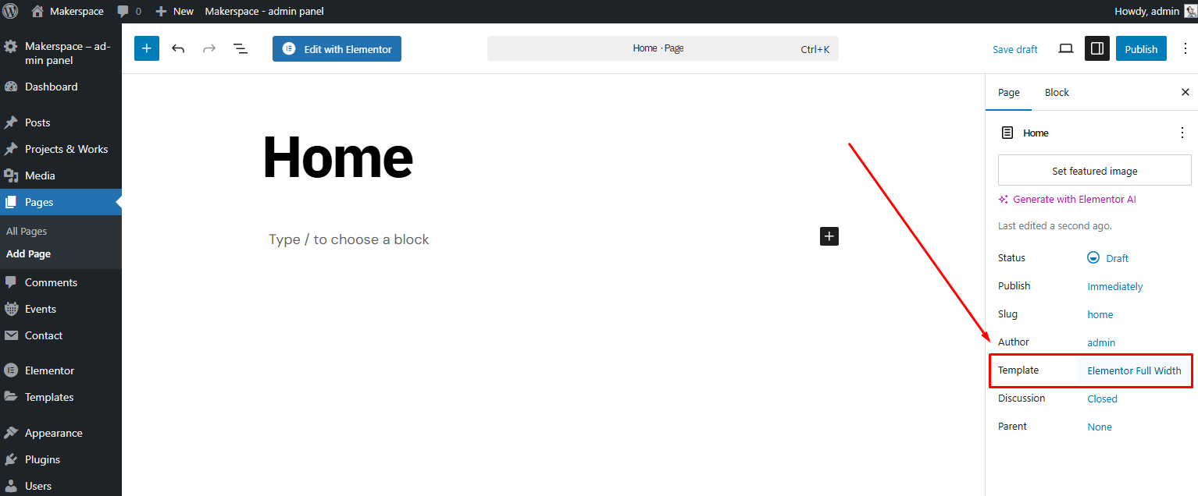
Task: Click the black add block plus icon
Action: 829,236
